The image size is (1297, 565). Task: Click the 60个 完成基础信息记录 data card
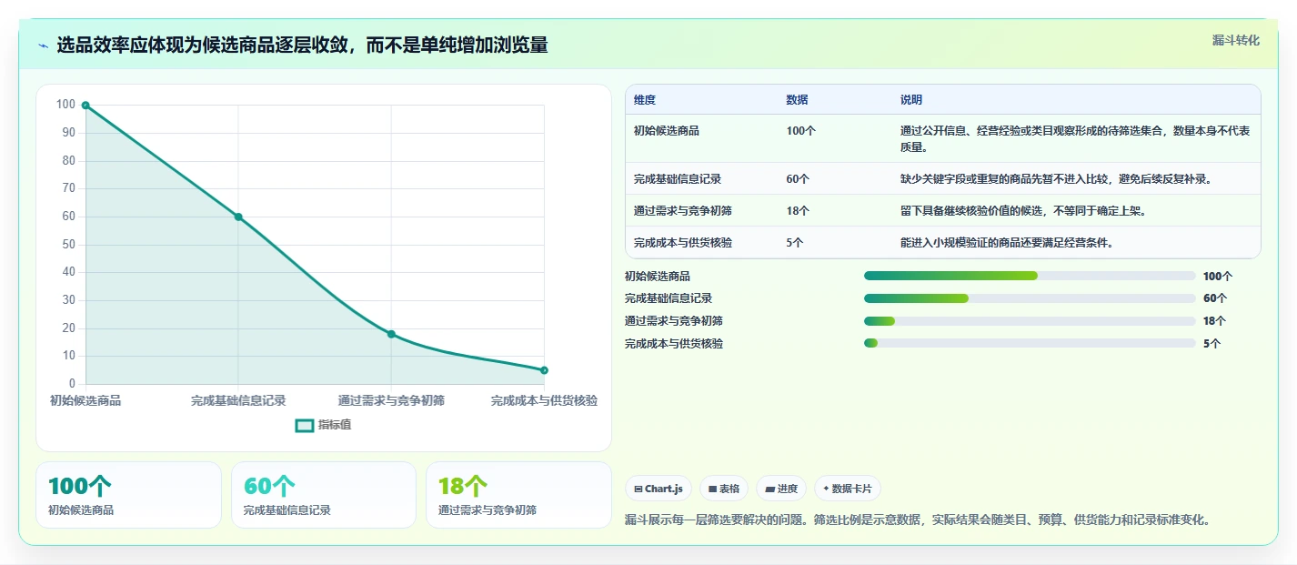[x=324, y=495]
